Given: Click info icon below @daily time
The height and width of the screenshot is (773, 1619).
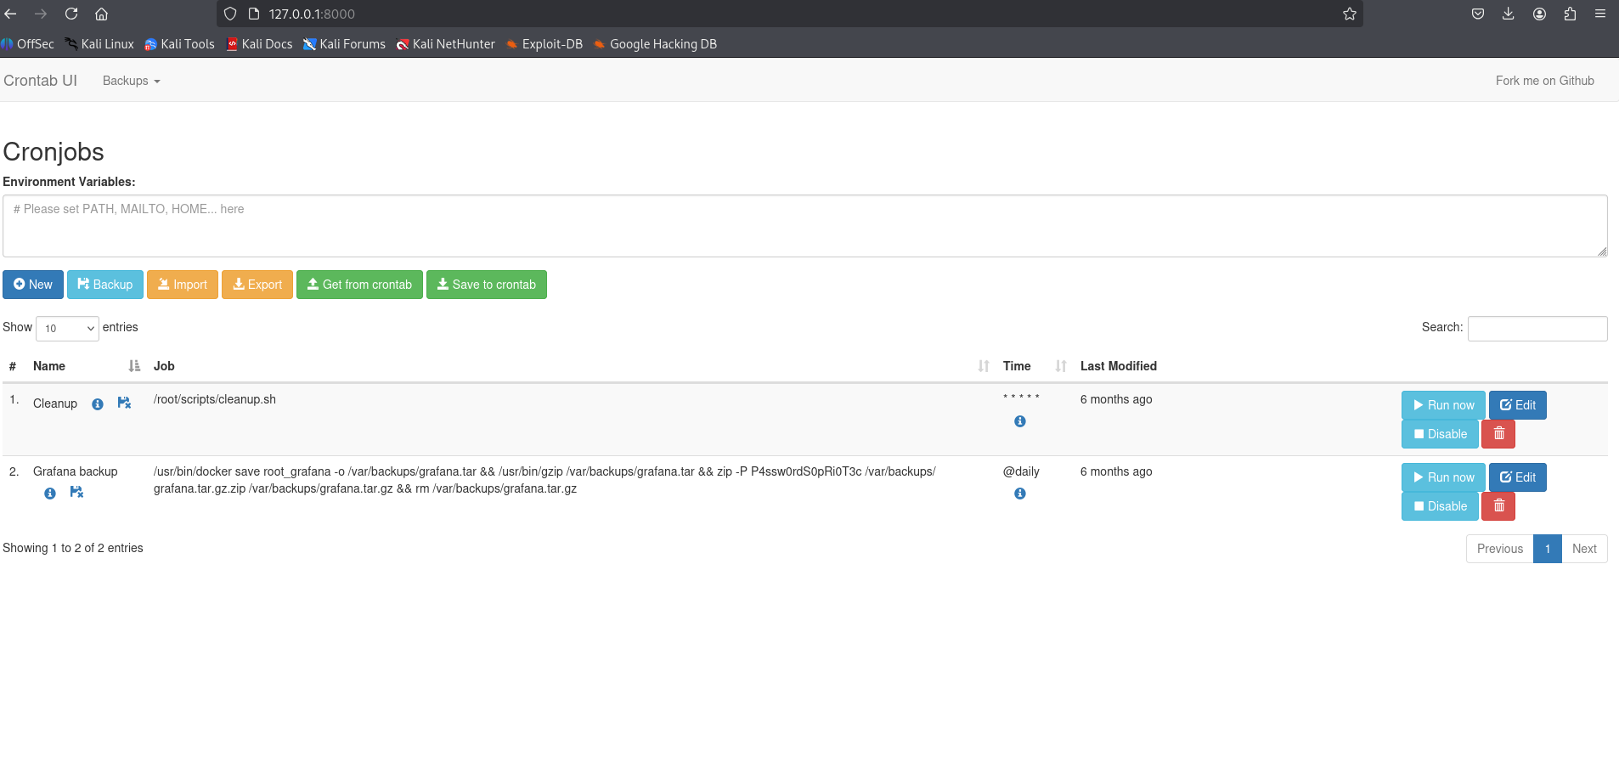Looking at the screenshot, I should 1019,494.
